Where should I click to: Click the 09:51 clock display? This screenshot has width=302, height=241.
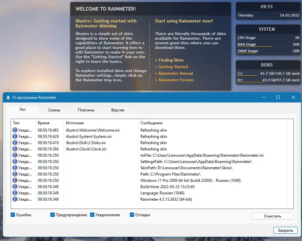click(x=267, y=7)
